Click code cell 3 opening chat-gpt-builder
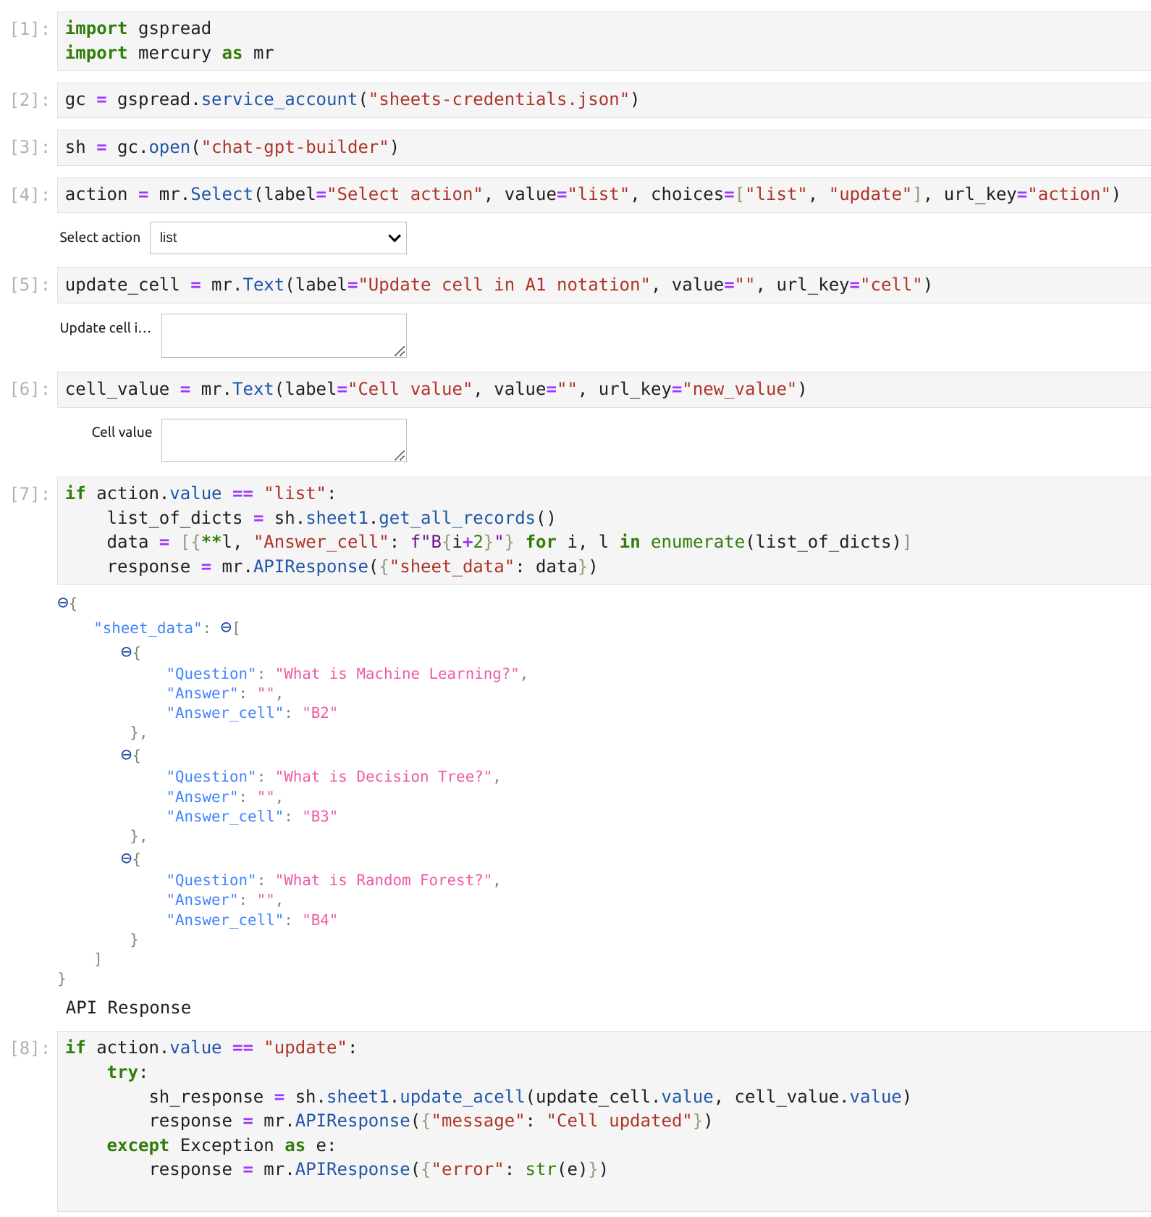The width and height of the screenshot is (1151, 1217). click(x=604, y=148)
